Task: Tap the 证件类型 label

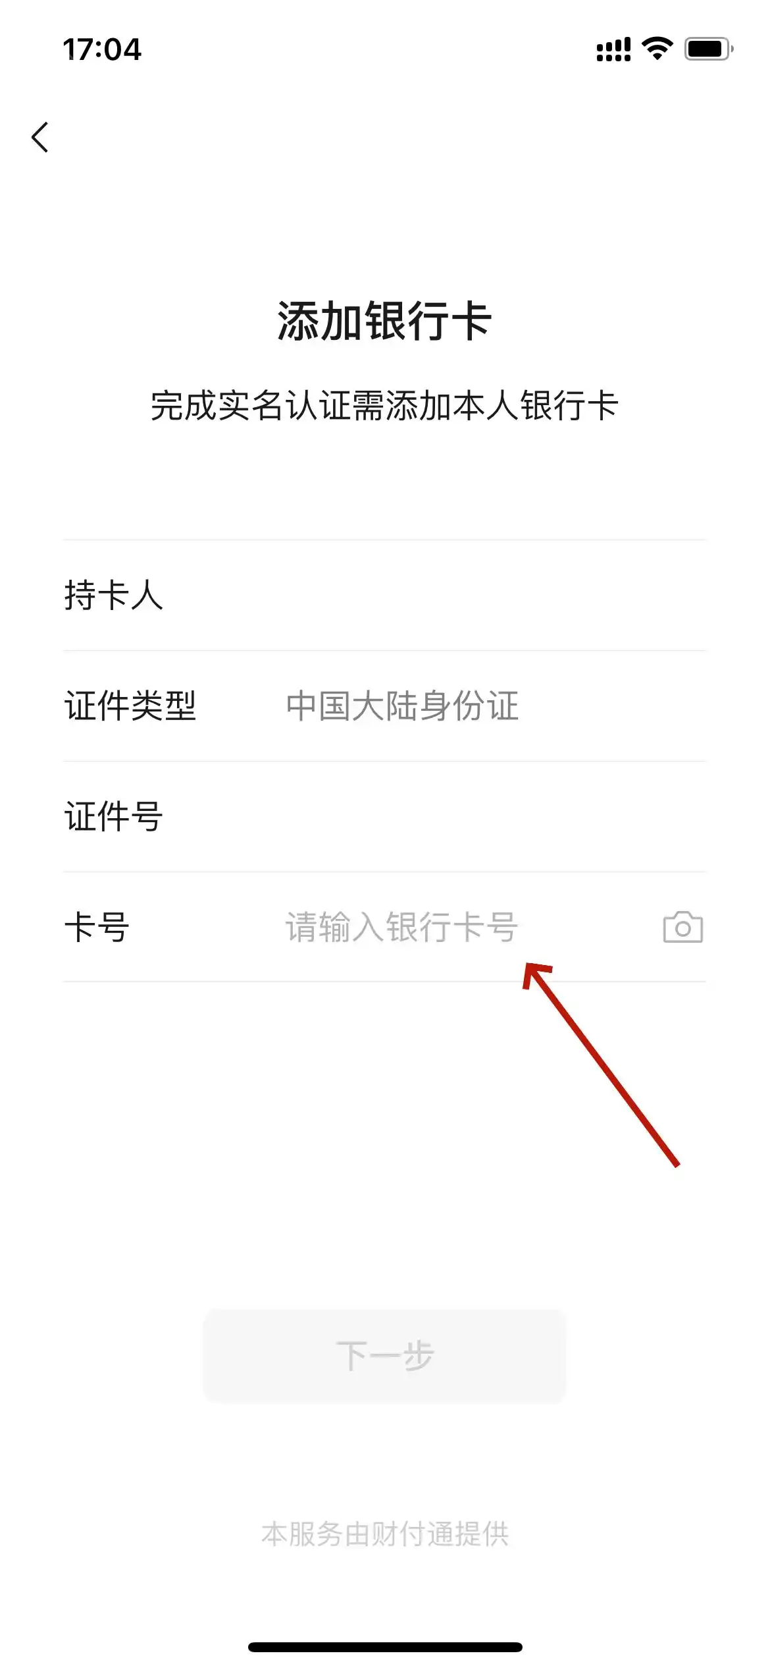Action: pyautogui.click(x=130, y=706)
